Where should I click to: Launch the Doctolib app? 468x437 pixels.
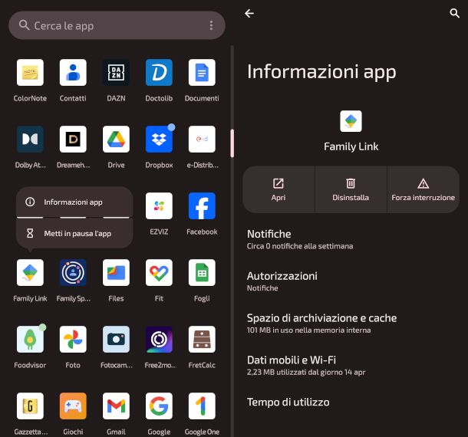click(x=159, y=73)
